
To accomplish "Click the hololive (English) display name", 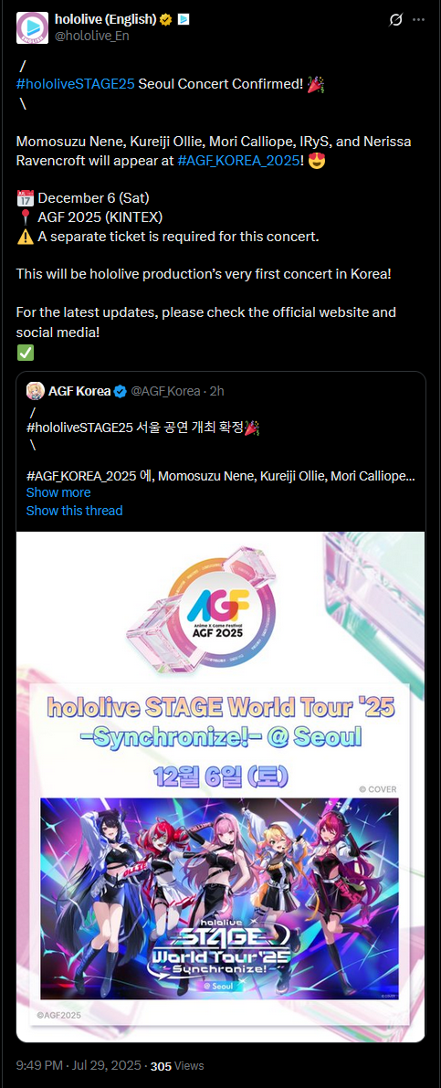I will tap(105, 20).
